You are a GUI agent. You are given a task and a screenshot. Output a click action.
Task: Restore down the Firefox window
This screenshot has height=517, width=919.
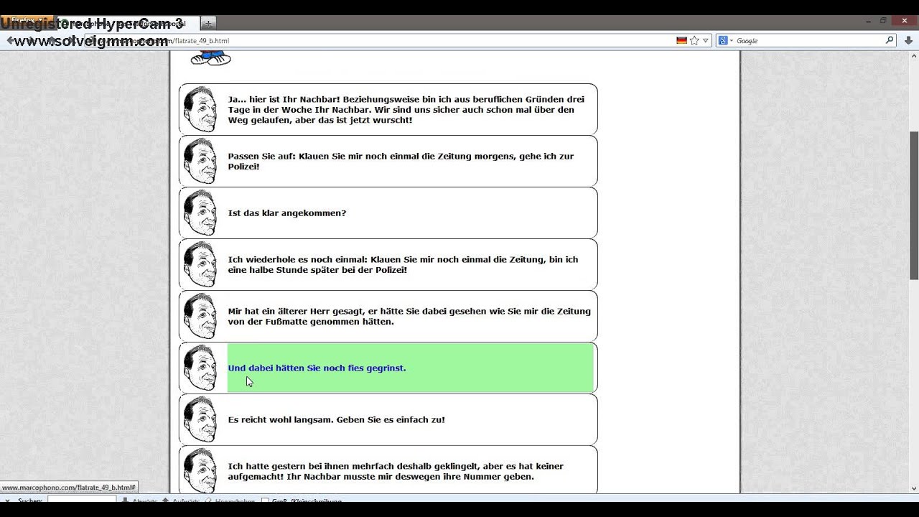883,21
